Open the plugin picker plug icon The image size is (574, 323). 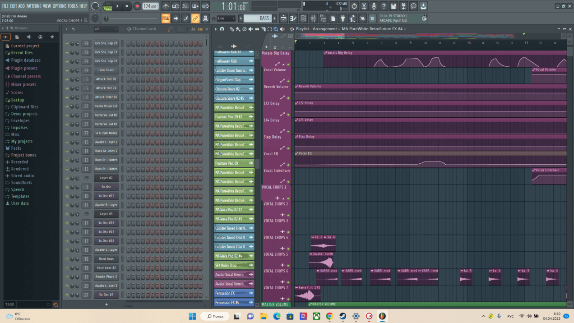343,18
